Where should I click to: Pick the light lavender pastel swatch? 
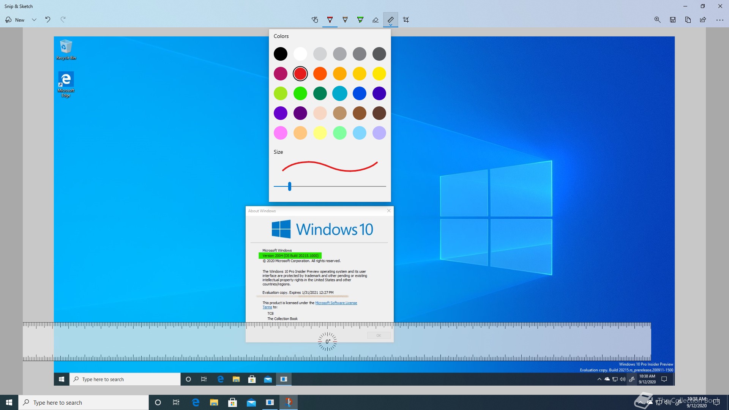(379, 133)
